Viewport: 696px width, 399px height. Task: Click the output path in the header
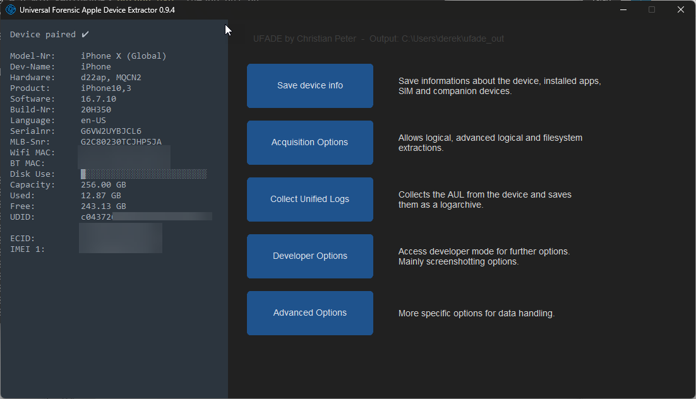tap(452, 39)
